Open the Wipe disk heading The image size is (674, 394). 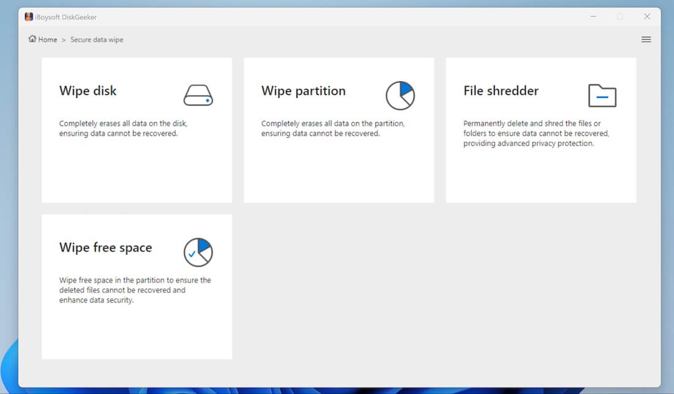coord(88,91)
